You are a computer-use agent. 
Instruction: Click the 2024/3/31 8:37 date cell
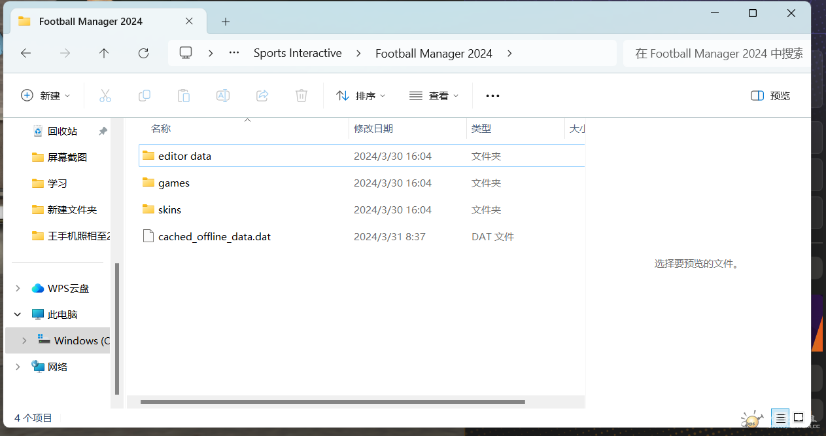pyautogui.click(x=390, y=236)
